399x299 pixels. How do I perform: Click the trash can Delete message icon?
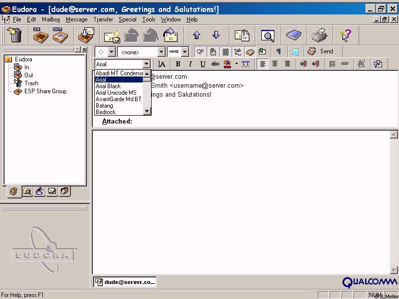point(15,35)
